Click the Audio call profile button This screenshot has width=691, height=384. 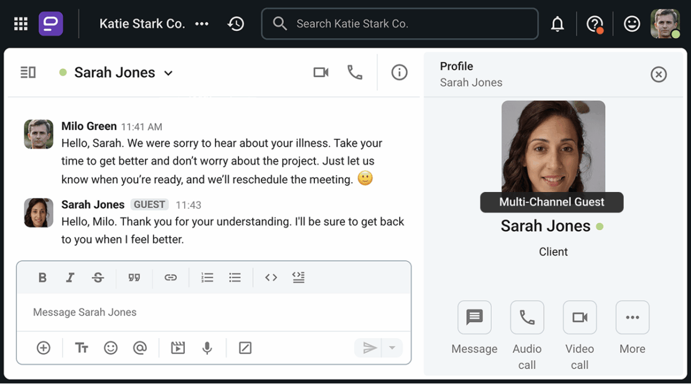(527, 317)
